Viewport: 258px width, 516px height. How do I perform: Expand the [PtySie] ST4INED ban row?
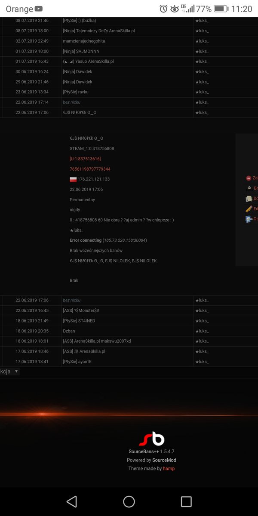pos(129,321)
